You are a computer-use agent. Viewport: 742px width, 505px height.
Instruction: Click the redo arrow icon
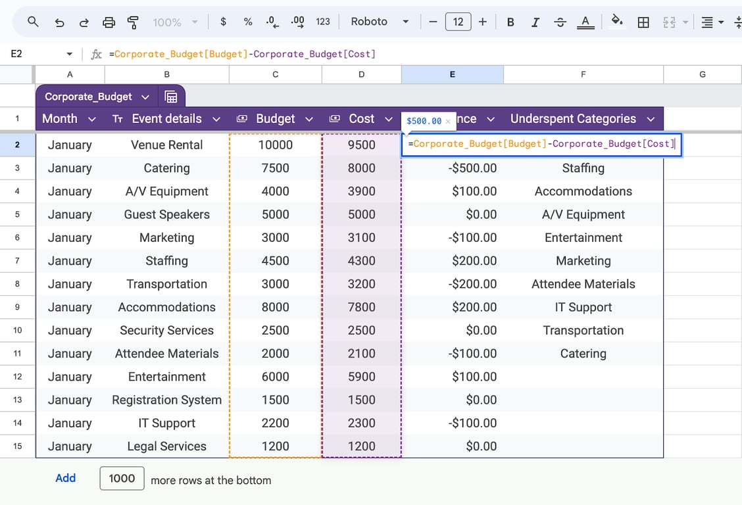point(84,22)
